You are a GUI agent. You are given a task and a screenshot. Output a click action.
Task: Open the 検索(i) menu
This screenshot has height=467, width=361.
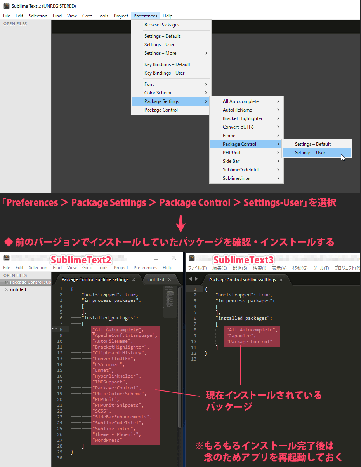pos(260,268)
